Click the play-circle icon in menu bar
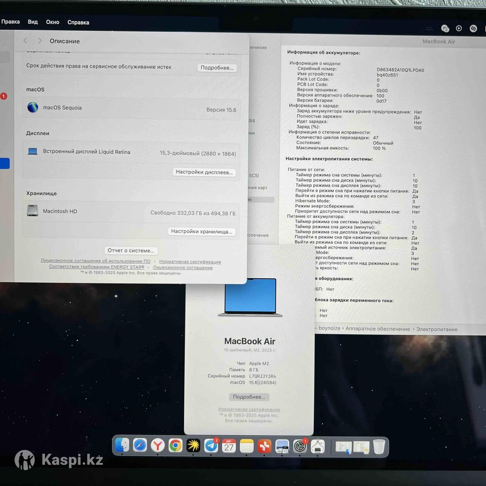Viewport: 486px width, 486px height. coord(459,28)
